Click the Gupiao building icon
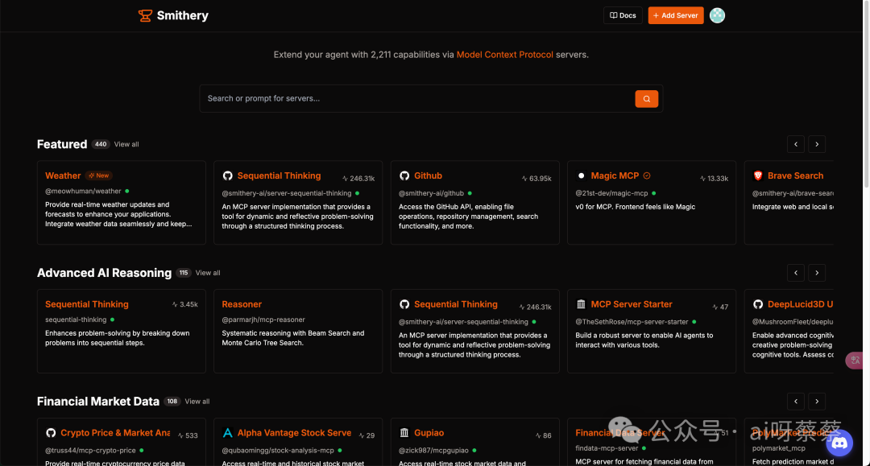Viewport: 870px width, 466px height. (x=404, y=433)
